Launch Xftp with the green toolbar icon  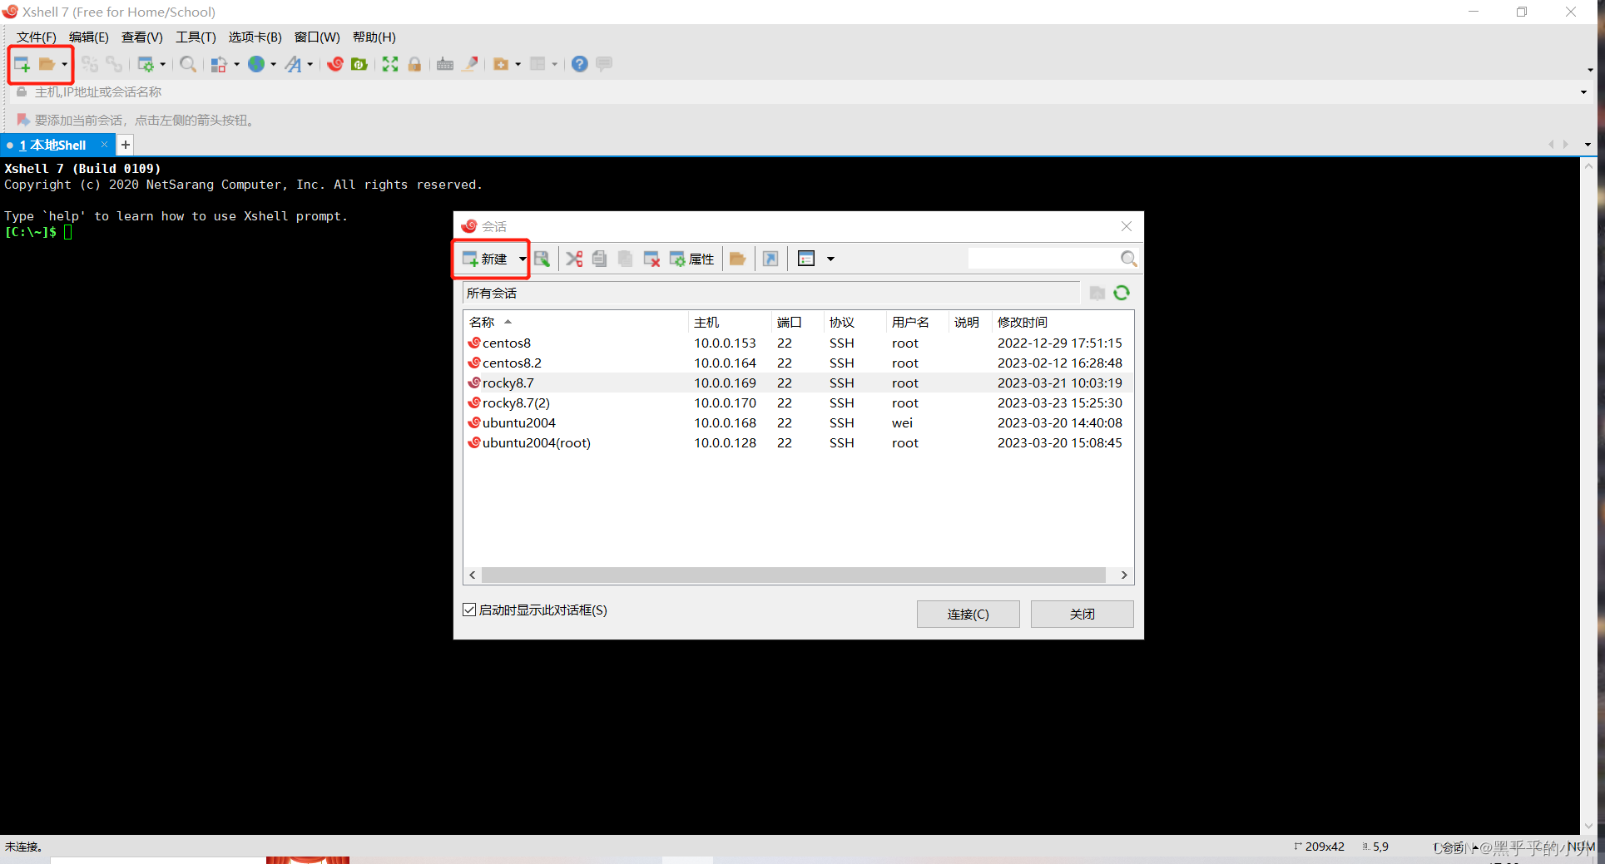pyautogui.click(x=359, y=64)
